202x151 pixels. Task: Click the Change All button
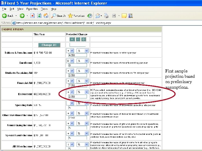pos(49,45)
